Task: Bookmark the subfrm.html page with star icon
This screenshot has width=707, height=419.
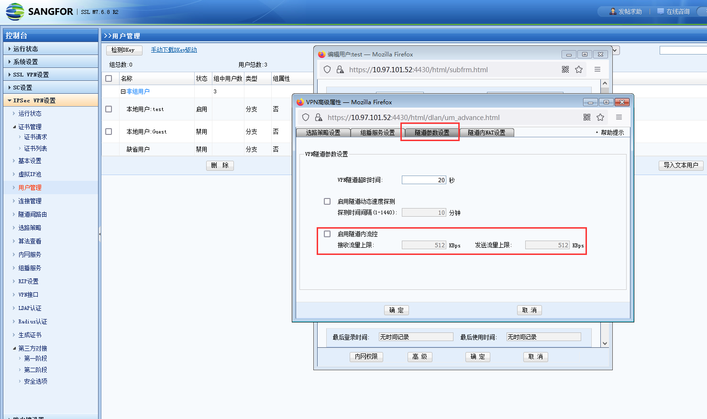Action: 579,69
